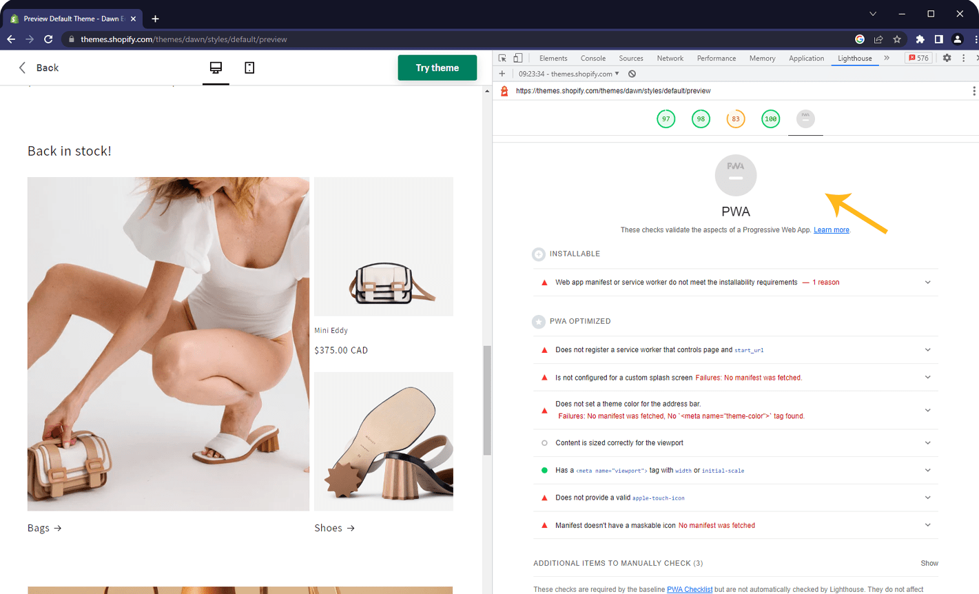This screenshot has width=979, height=594.
Task: Click the Lighthouse logo beside the report URL
Action: coord(504,91)
